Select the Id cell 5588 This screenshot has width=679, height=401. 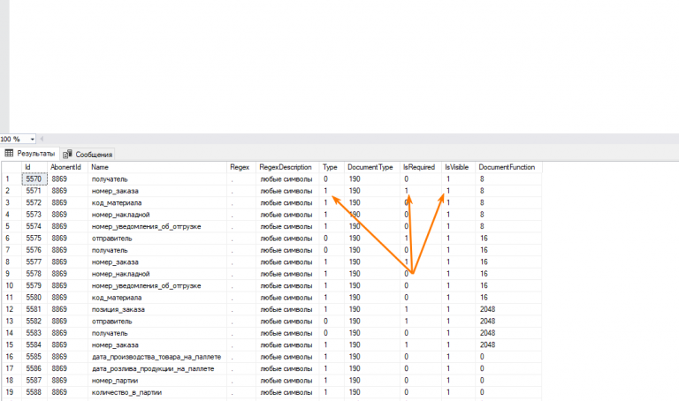pyautogui.click(x=34, y=392)
